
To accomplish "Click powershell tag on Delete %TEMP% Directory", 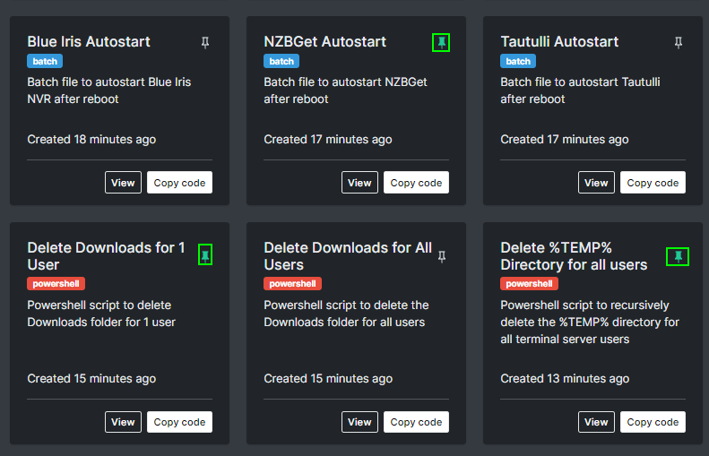I will tap(529, 284).
